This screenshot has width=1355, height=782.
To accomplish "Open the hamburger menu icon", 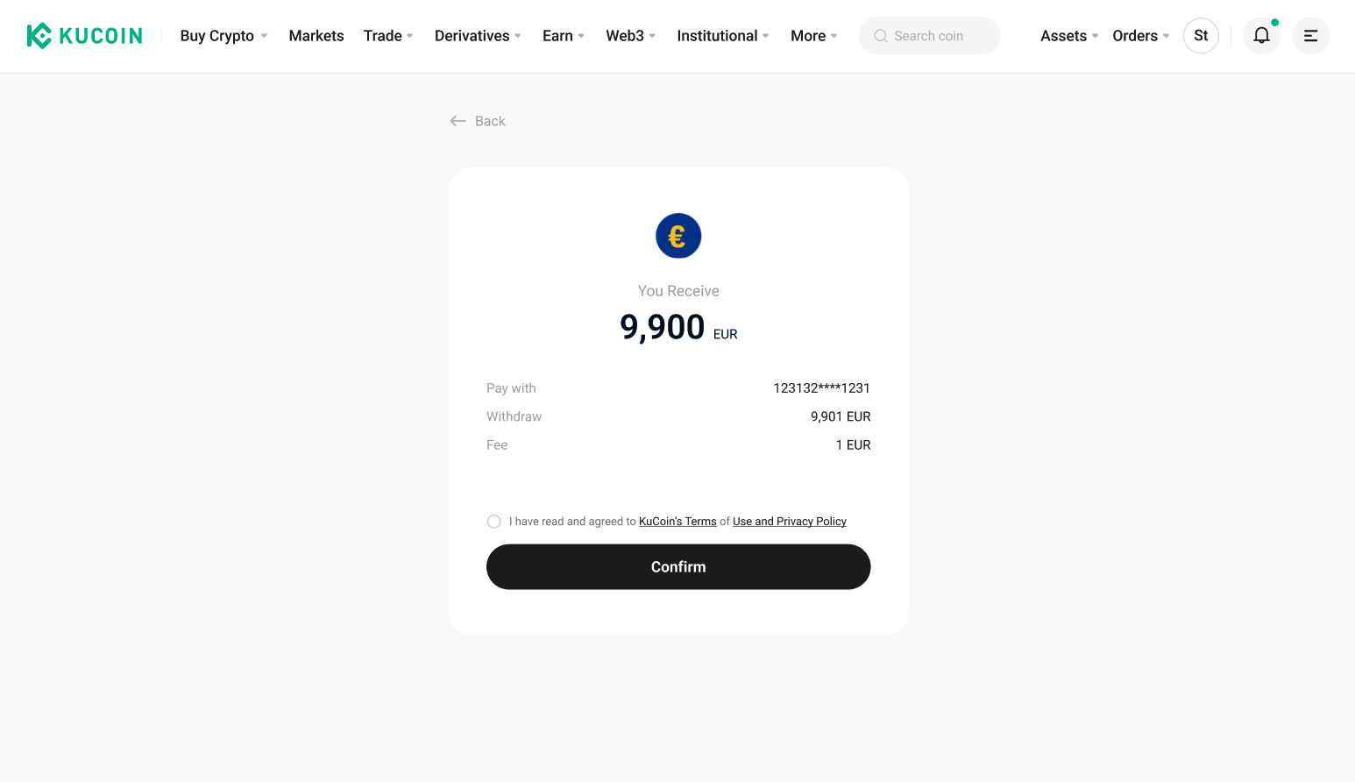I will 1310,36.
